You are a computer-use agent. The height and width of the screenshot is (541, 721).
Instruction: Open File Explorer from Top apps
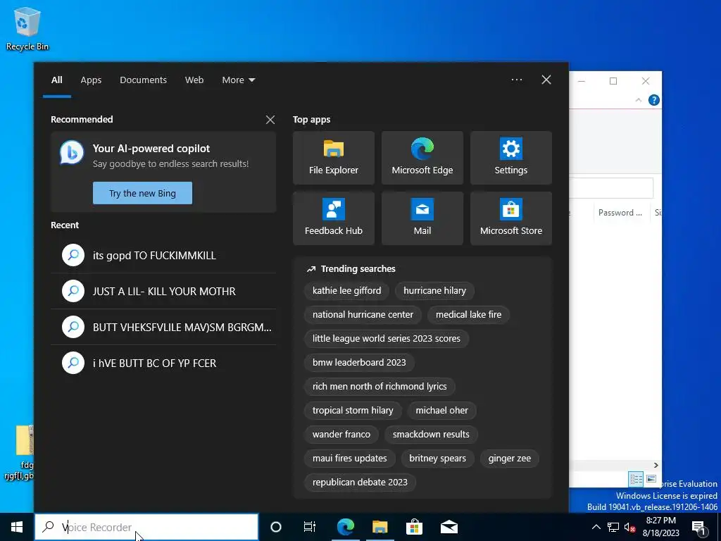tap(333, 158)
